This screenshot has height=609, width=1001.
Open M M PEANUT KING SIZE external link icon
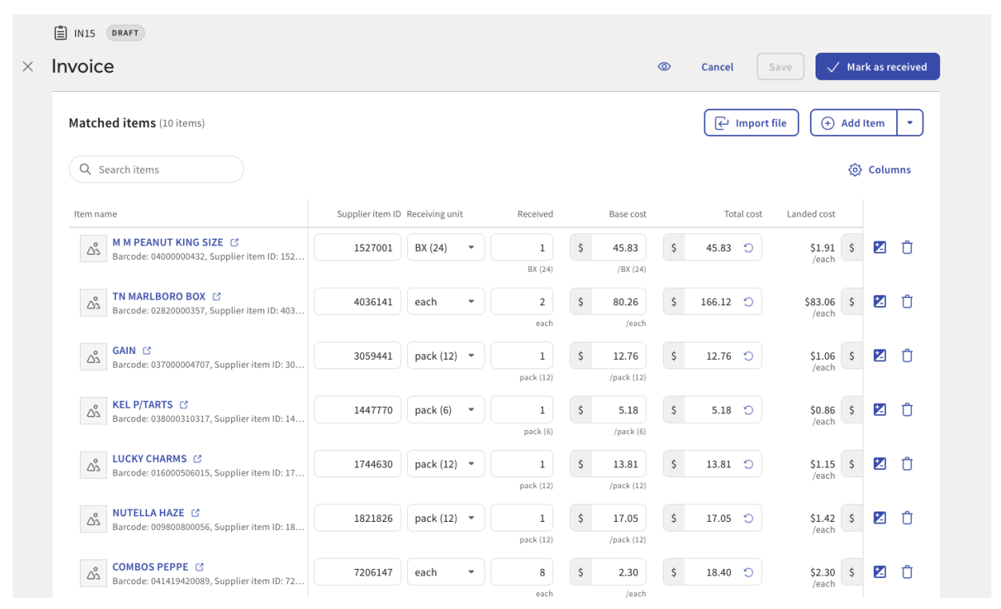tap(234, 242)
